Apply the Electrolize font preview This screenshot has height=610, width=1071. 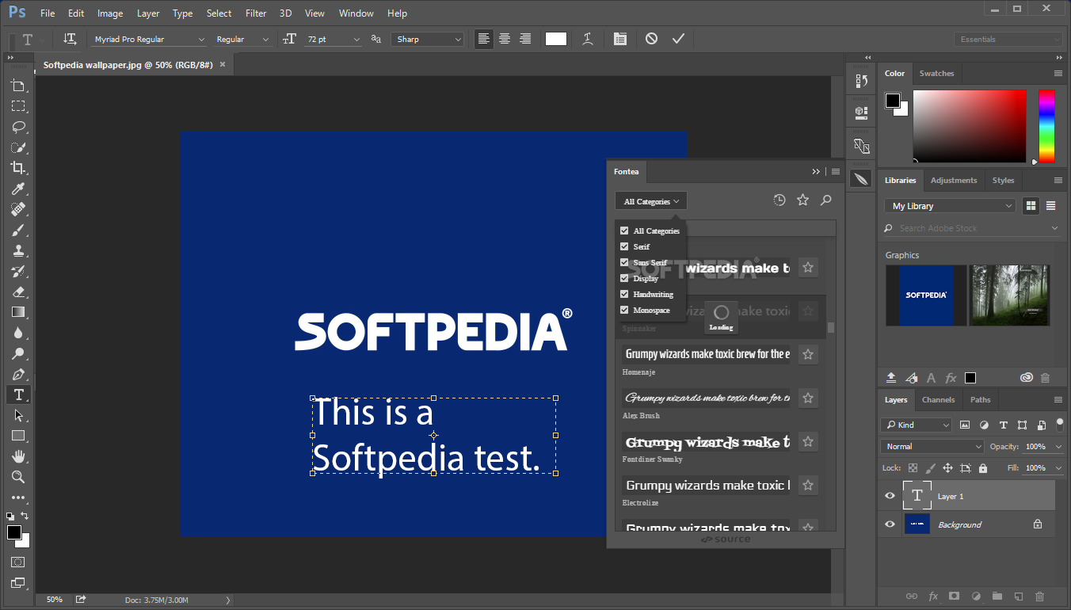[x=707, y=485]
